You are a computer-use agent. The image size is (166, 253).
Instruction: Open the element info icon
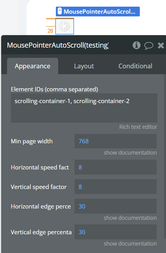click(x=137, y=45)
